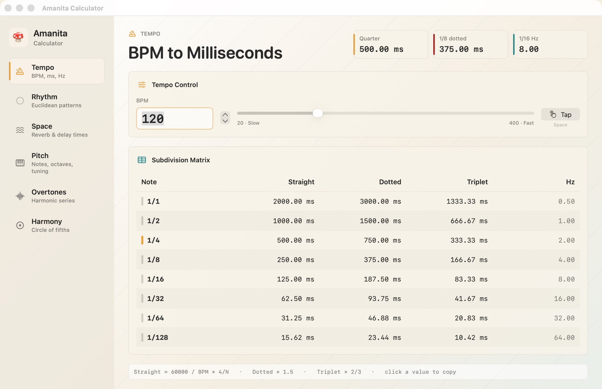602x389 pixels.
Task: Copy the 1/2 dotted value 1500.00 ms
Action: click(380, 221)
